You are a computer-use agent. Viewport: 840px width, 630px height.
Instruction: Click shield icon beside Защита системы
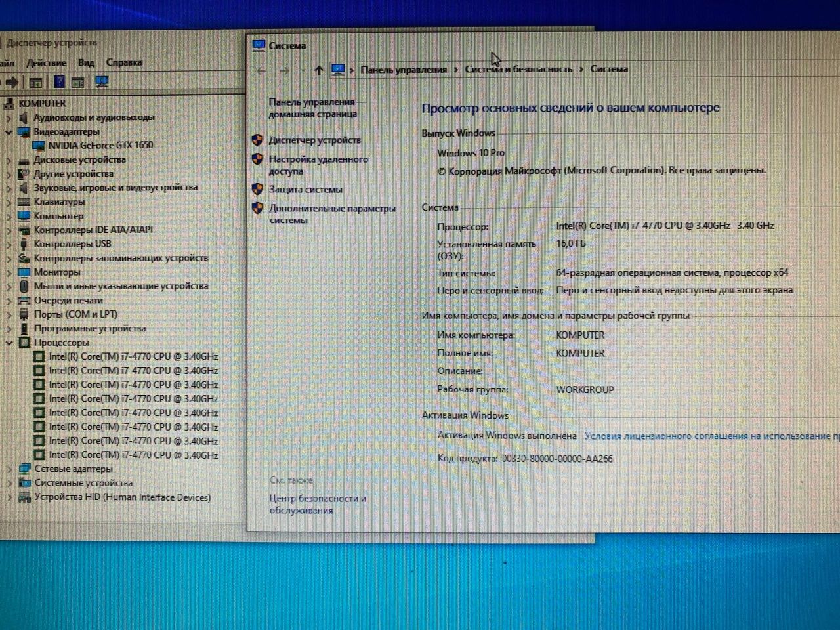[257, 189]
